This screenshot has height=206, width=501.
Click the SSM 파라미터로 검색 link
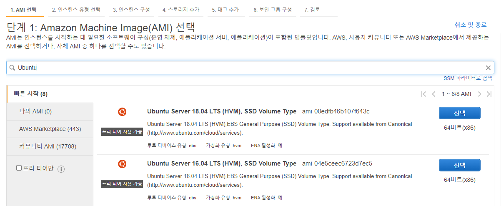coord(468,78)
